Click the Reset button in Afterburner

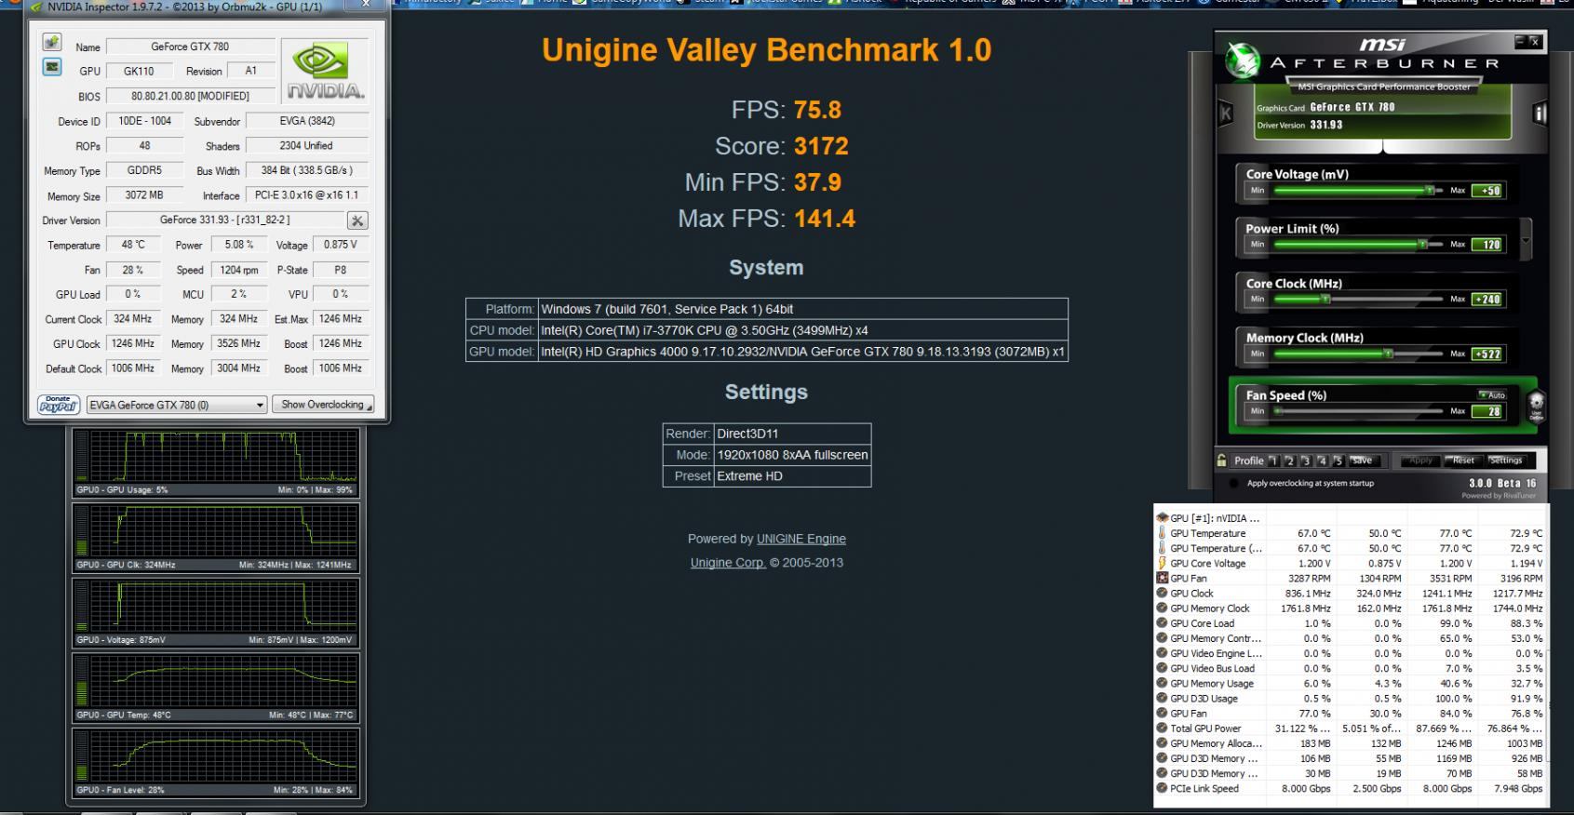(1463, 461)
